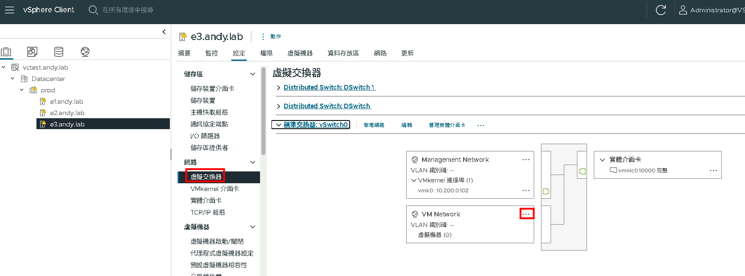Select 虛擬交換器 in settings menu

click(x=219, y=177)
